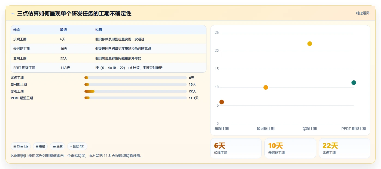The height and width of the screenshot is (169, 381).
Task: Click description 假设按团队对常见实施路径的判断完成
Action: tap(123, 49)
